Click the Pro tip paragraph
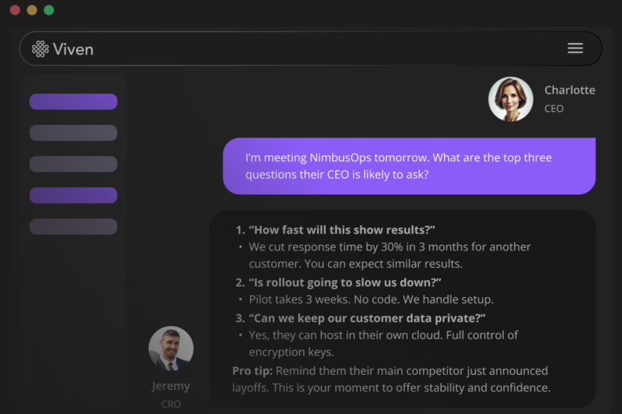 pos(391,379)
